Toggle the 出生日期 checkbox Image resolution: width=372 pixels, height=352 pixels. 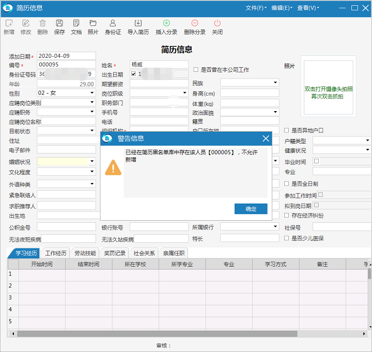click(x=134, y=74)
